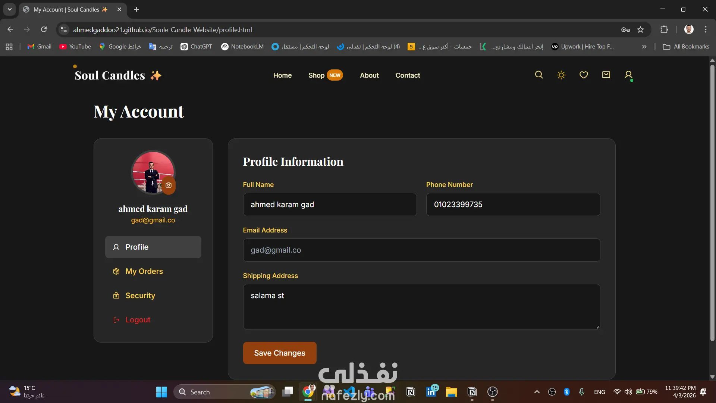
Task: Open the wishlist heart icon
Action: pos(584,75)
